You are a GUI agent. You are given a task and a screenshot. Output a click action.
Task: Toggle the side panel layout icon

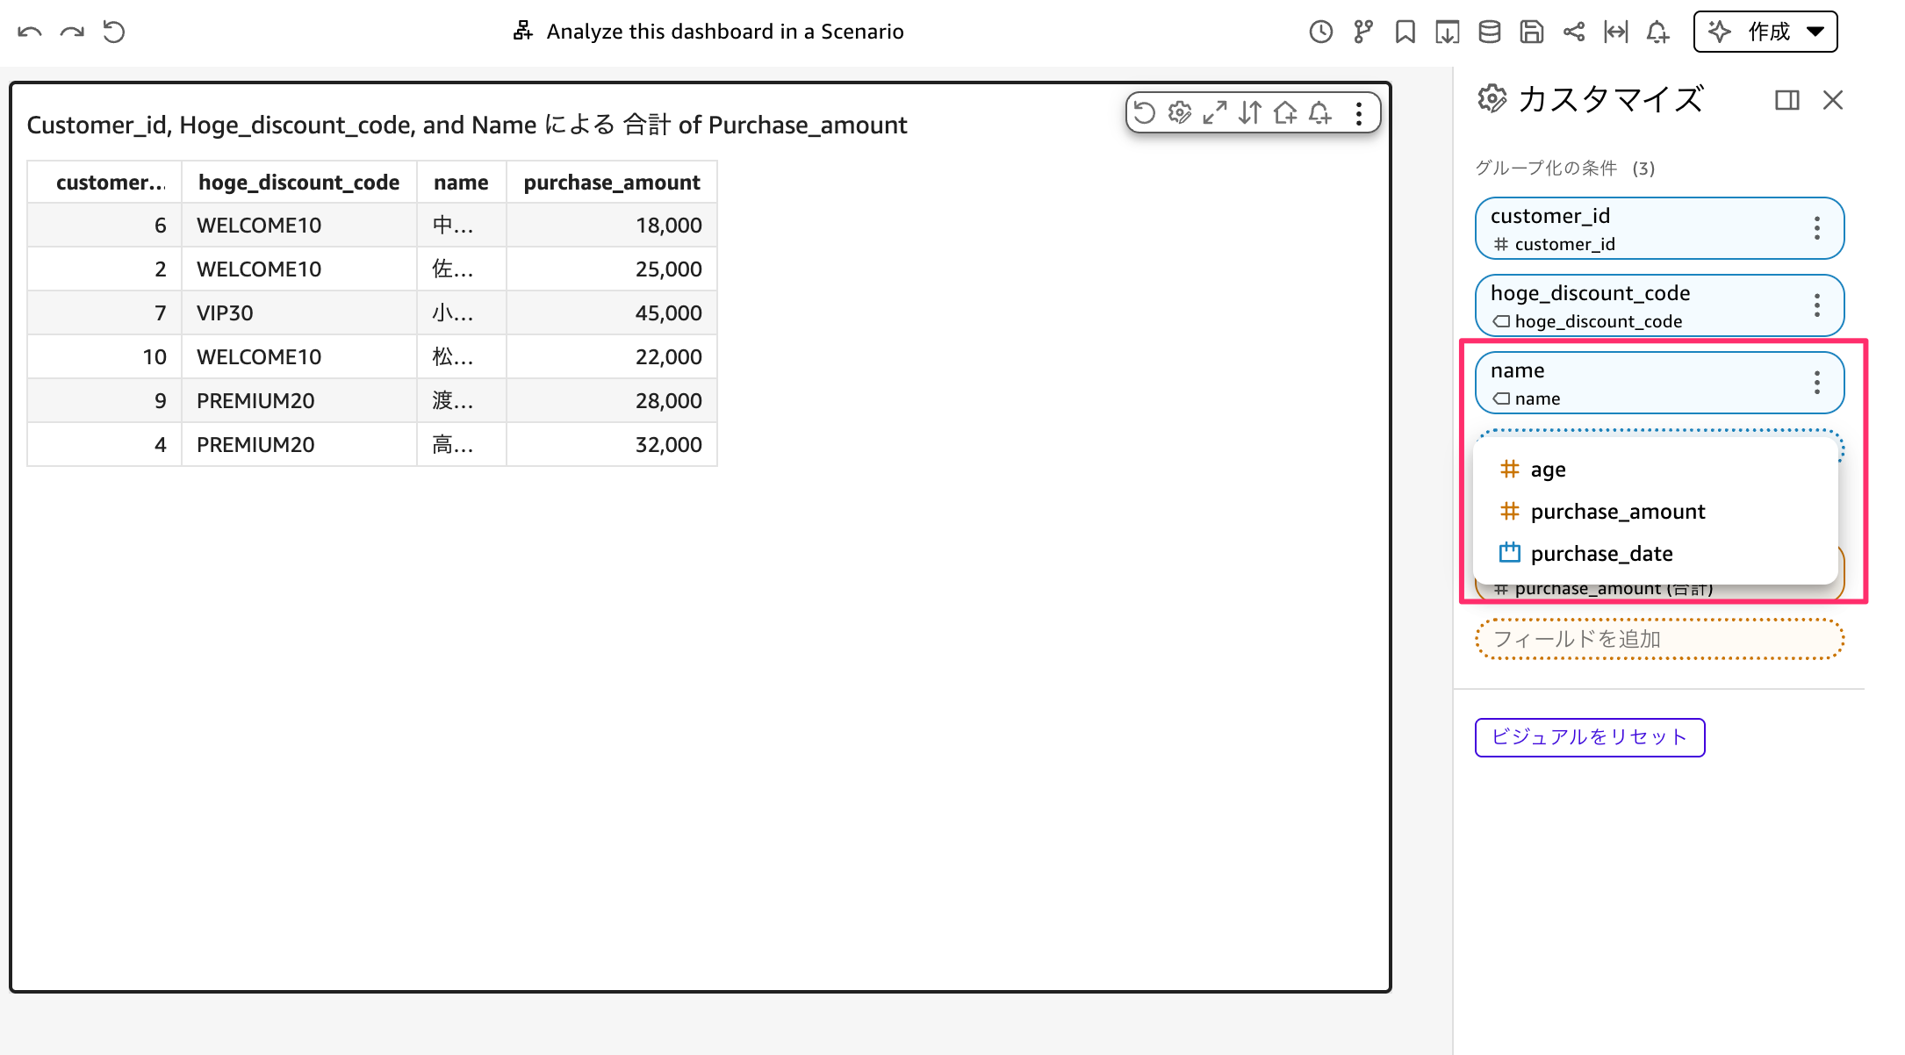[1786, 100]
